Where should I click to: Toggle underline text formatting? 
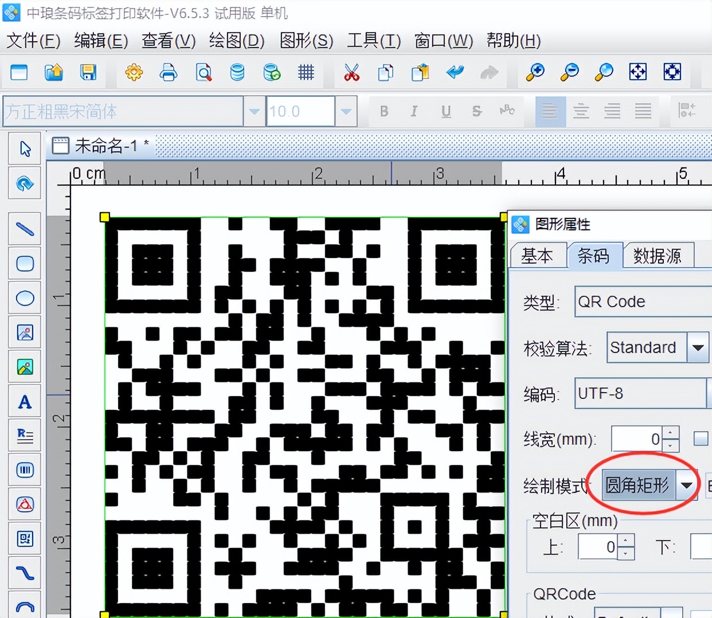(446, 111)
